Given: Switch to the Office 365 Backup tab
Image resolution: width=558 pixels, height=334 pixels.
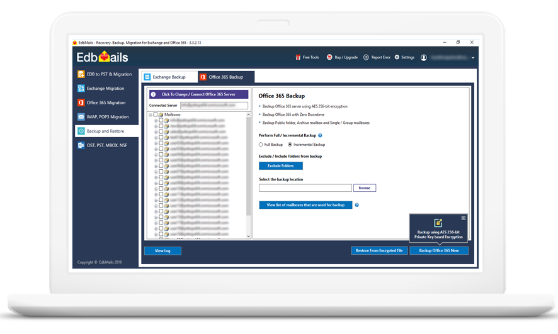Looking at the screenshot, I should [226, 77].
